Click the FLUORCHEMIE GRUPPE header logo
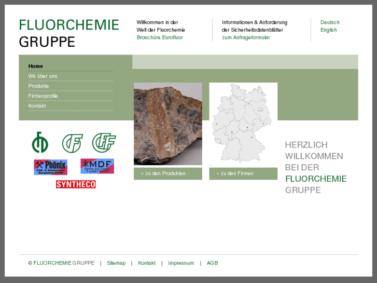 tap(69, 33)
